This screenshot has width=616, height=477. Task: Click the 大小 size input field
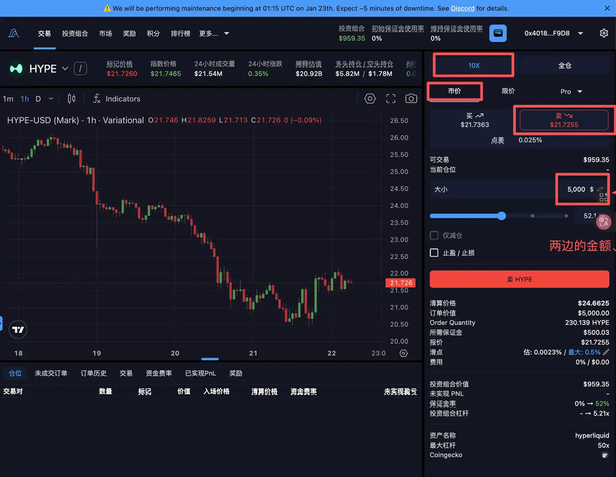[x=520, y=189]
